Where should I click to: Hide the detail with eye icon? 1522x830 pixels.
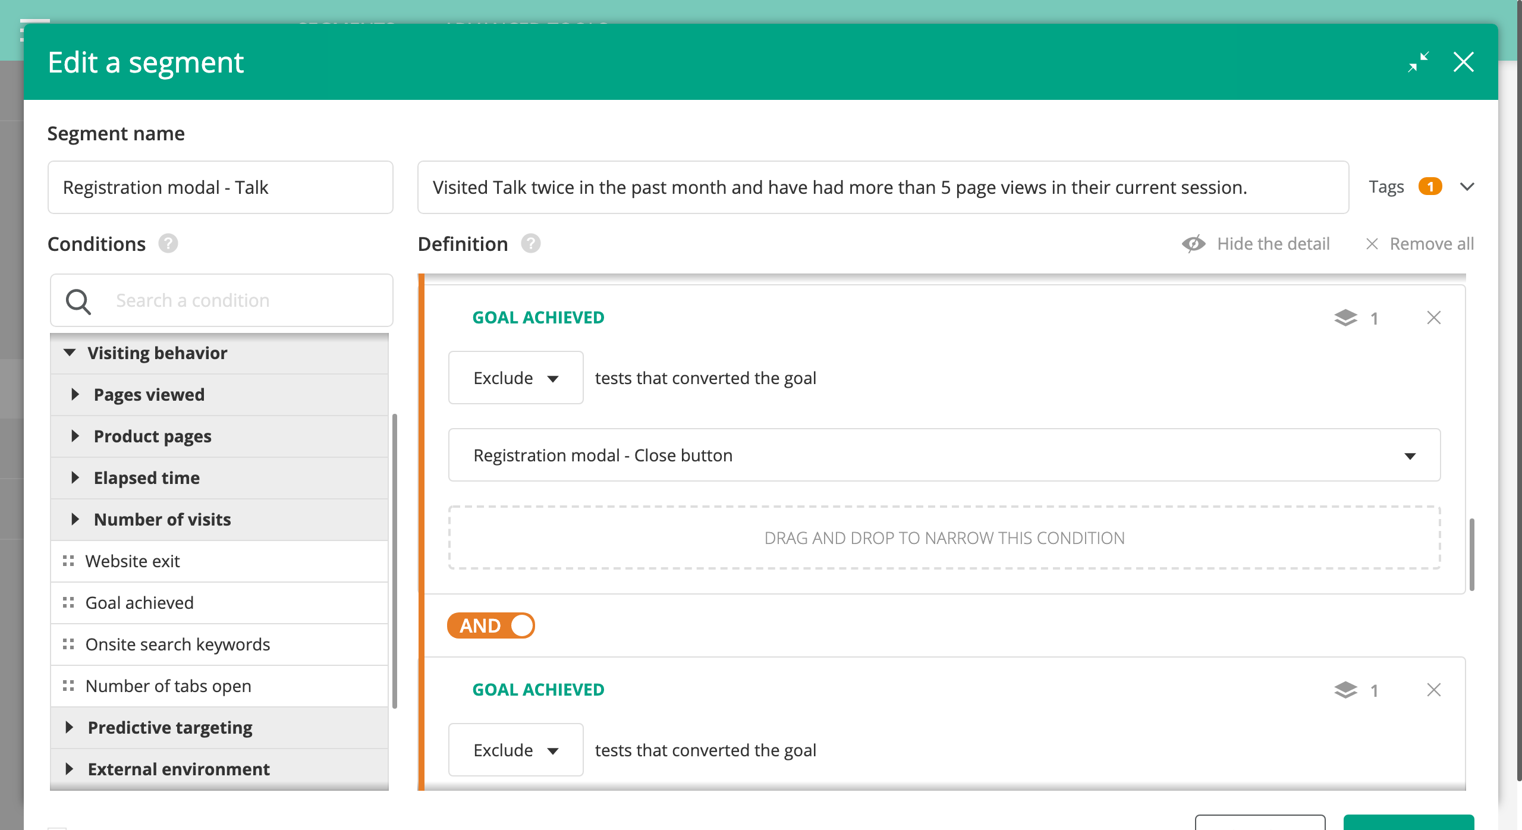point(1194,244)
